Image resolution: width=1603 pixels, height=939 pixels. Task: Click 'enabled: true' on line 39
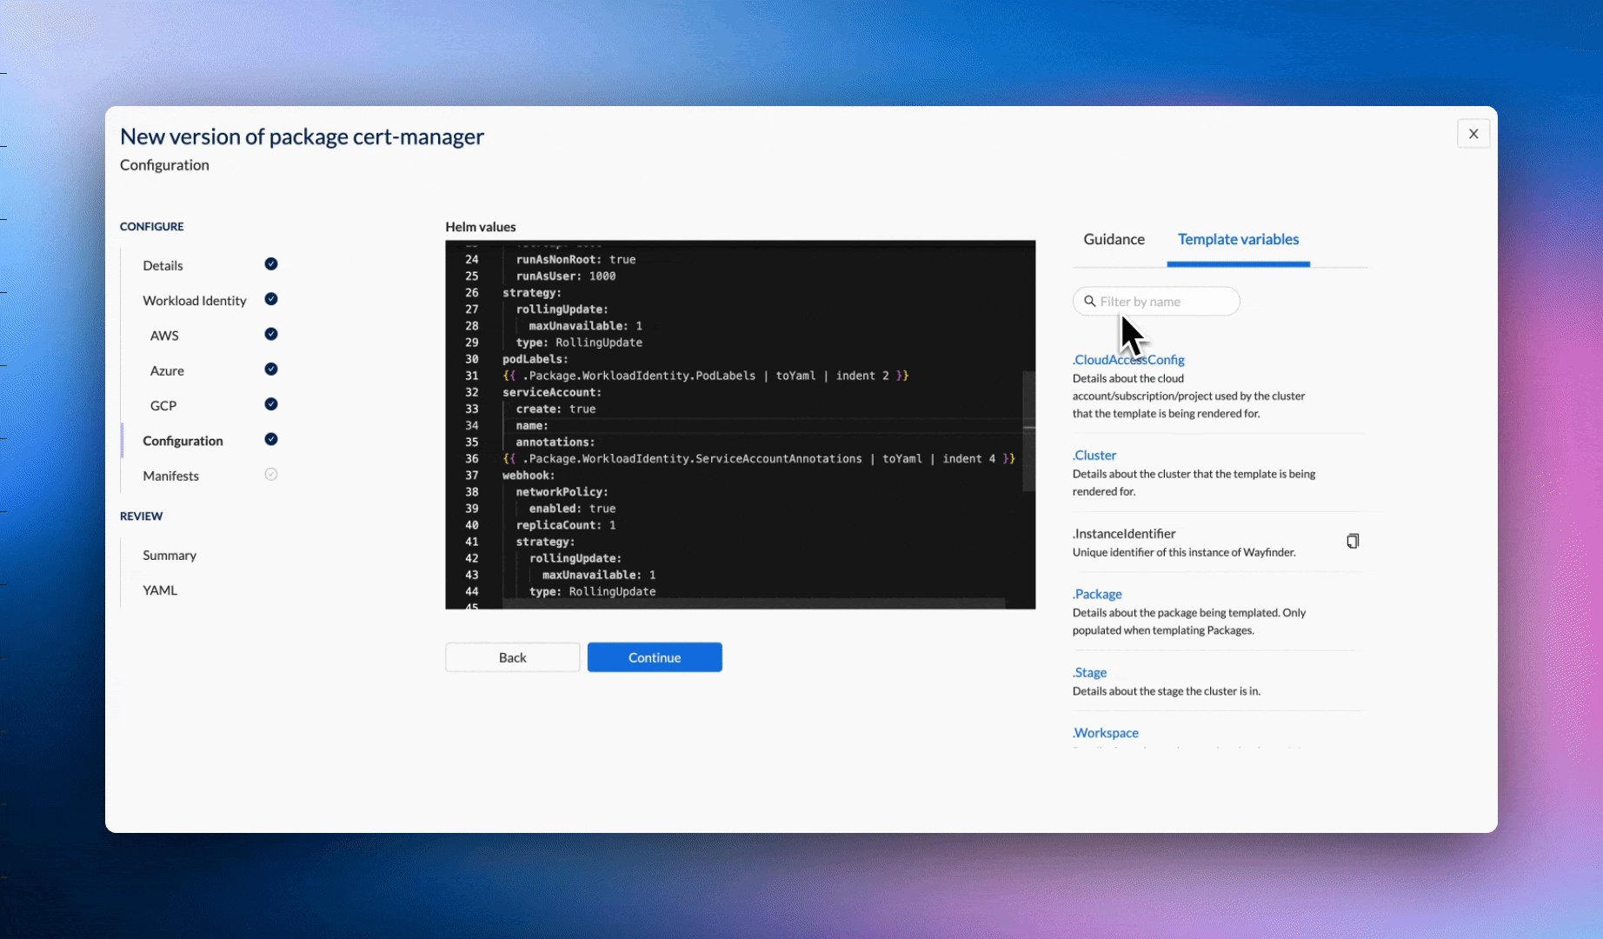pyautogui.click(x=572, y=509)
